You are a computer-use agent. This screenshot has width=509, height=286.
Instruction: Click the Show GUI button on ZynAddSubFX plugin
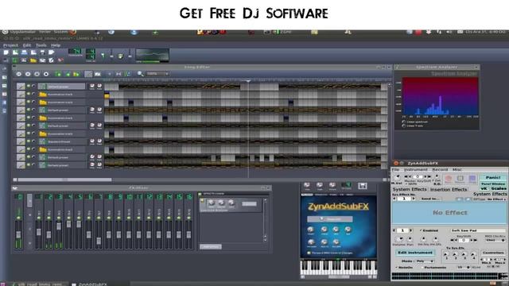click(330, 219)
